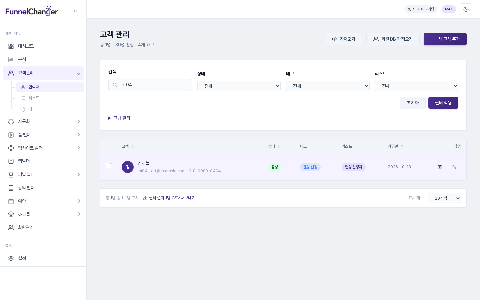The image size is (480, 300).
Task: Open 설정 from sidebar
Action: tap(43, 258)
